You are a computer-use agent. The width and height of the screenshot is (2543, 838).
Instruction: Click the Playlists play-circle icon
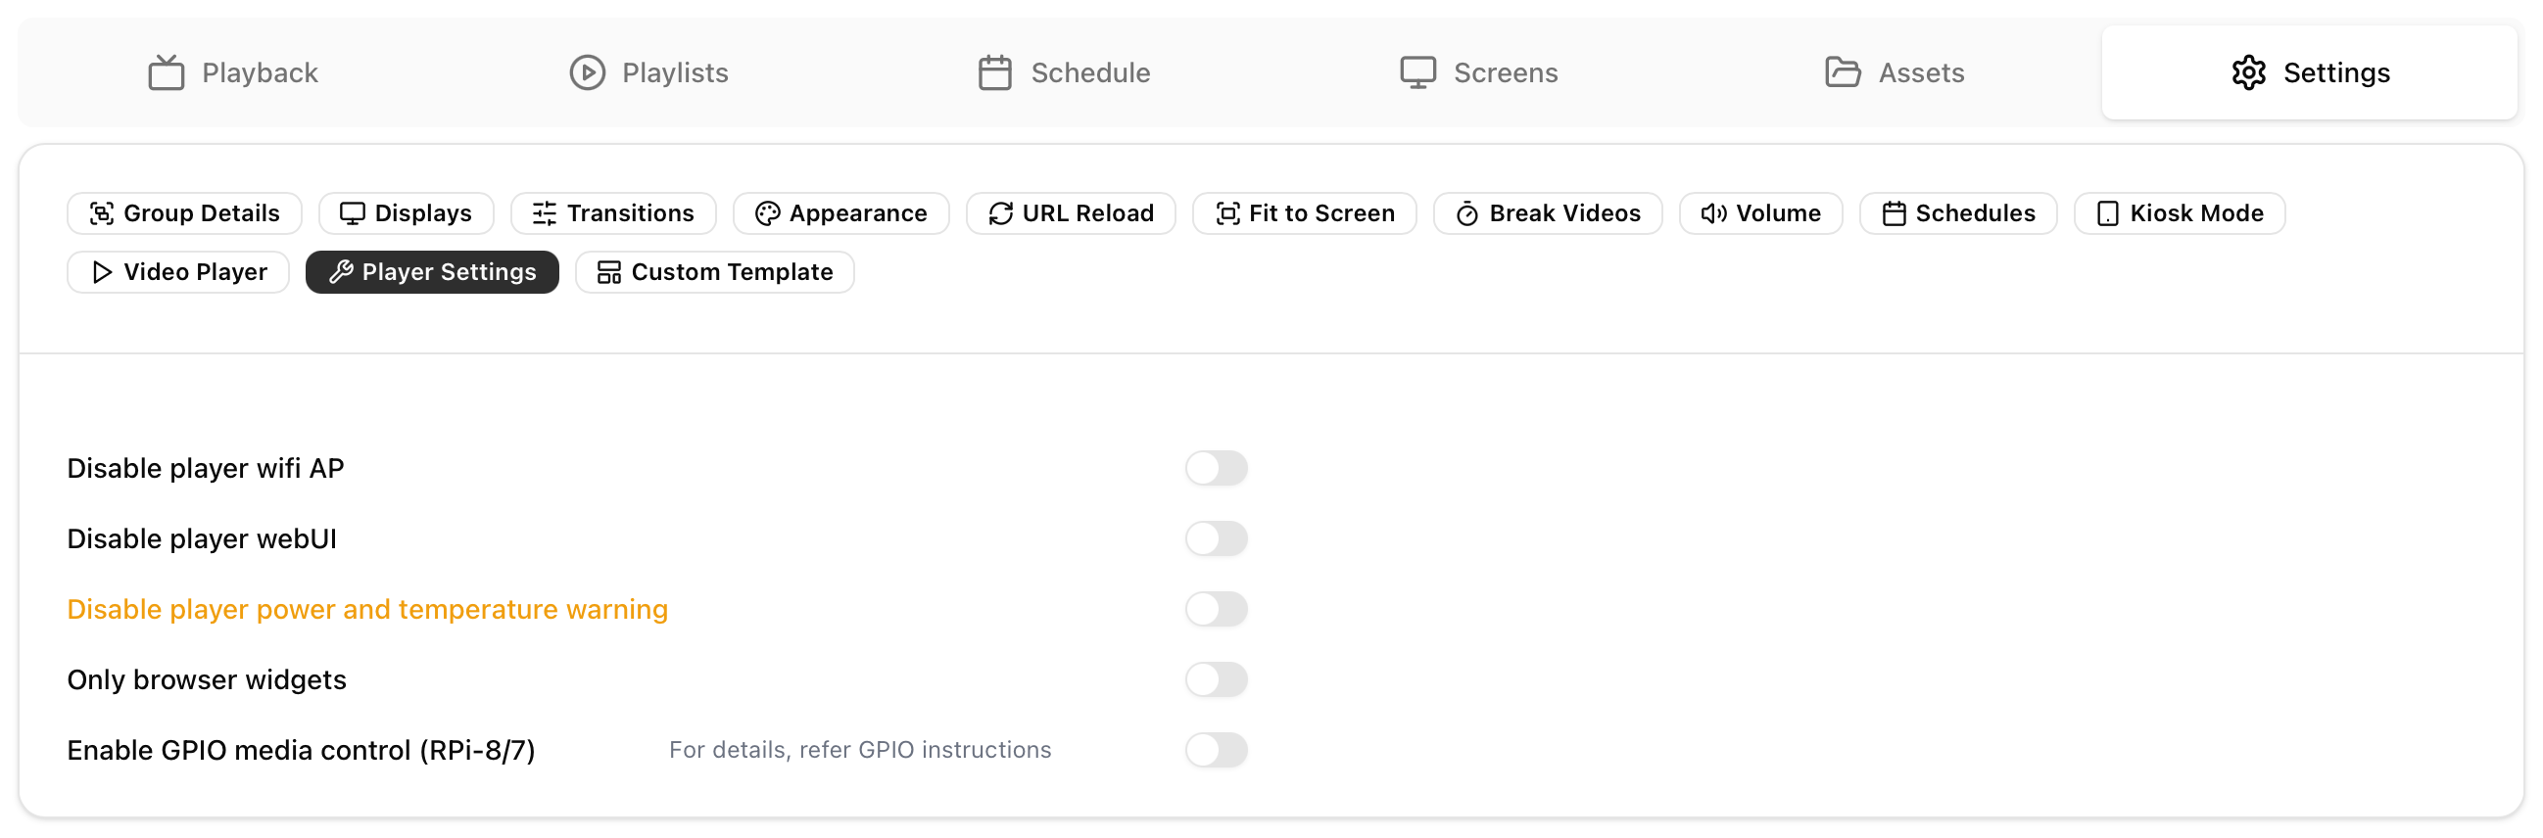coord(587,73)
